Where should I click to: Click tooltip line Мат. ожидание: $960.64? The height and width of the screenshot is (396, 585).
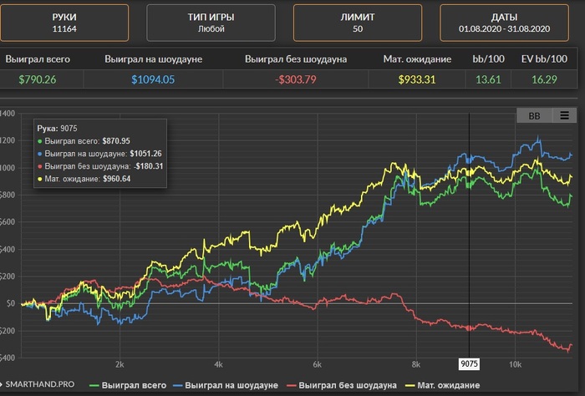coord(84,179)
